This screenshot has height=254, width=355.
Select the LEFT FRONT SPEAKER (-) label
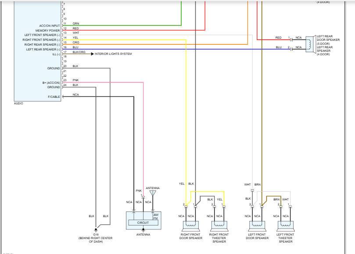[x=42, y=35]
